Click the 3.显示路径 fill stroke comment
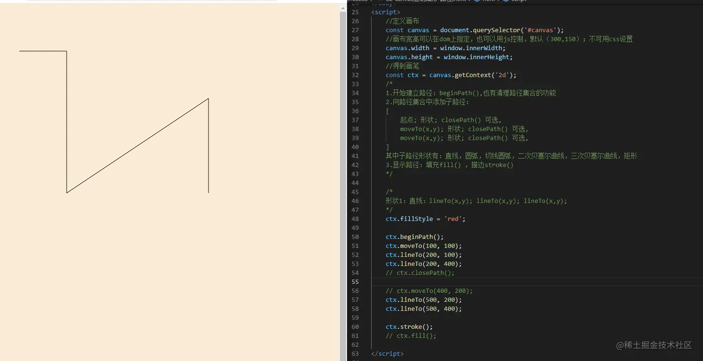Screen dimensions: 703x361 click(450, 165)
